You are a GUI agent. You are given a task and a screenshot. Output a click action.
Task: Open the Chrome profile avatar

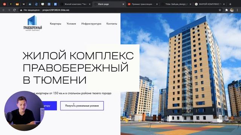[232, 10]
